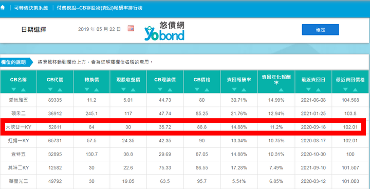The width and height of the screenshot is (370, 189).
Task: Click 虹揚一KY conversion price 57.5
Action: click(91, 141)
